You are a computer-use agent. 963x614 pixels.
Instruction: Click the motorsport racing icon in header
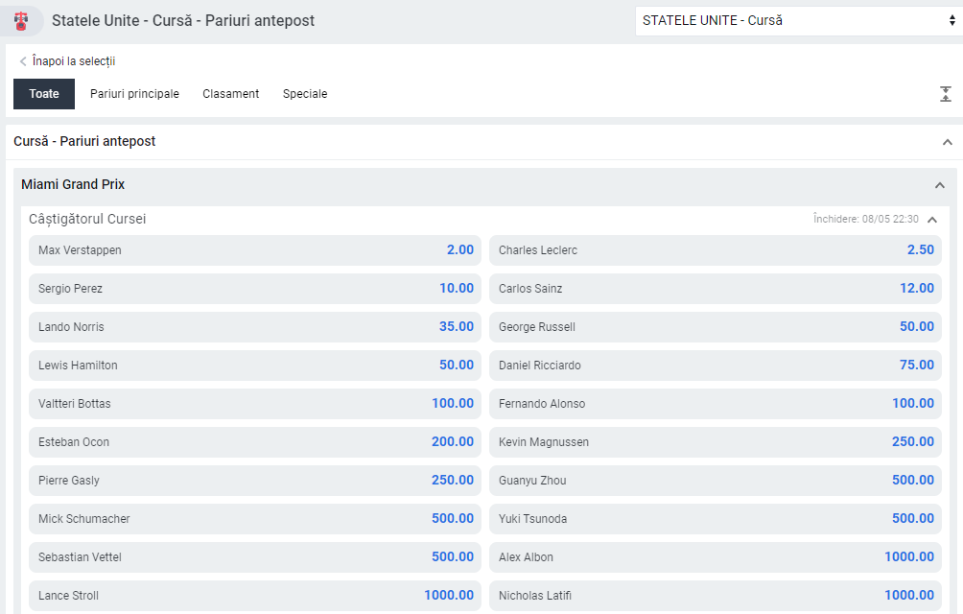click(21, 21)
